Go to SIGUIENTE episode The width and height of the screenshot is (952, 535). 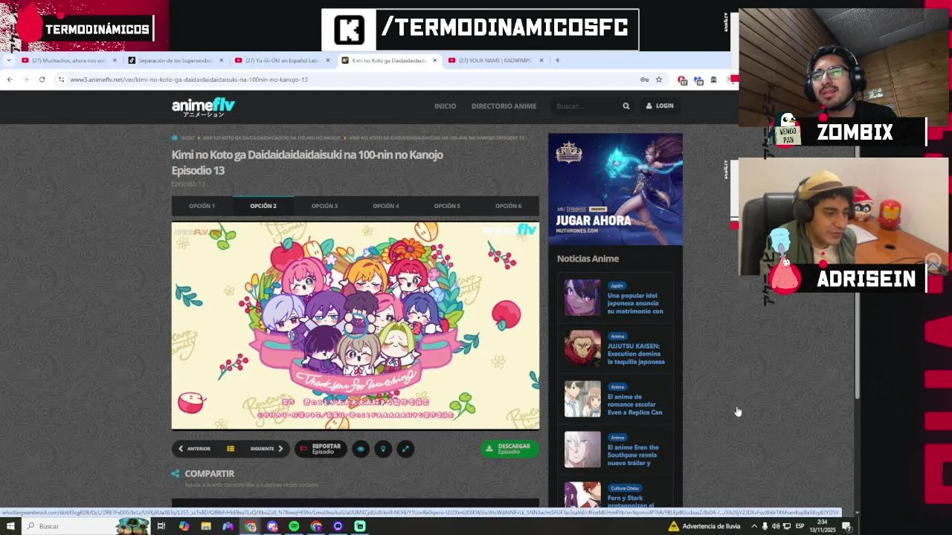266,449
